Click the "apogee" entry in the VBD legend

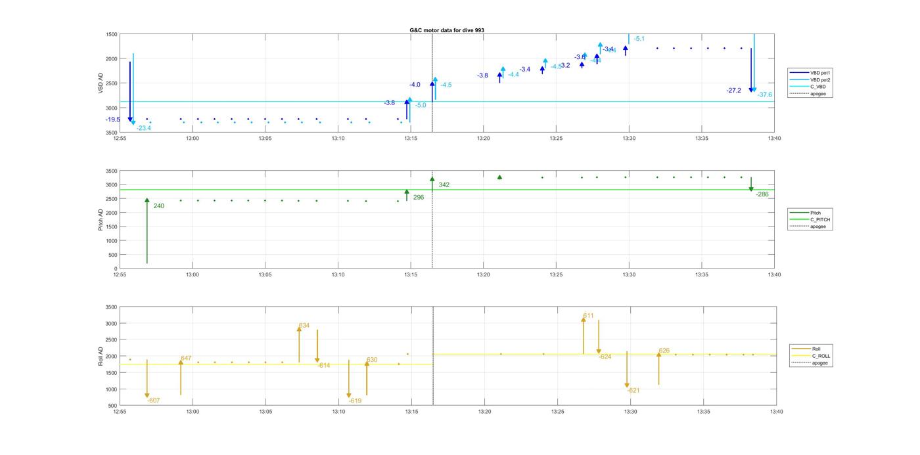click(808, 93)
